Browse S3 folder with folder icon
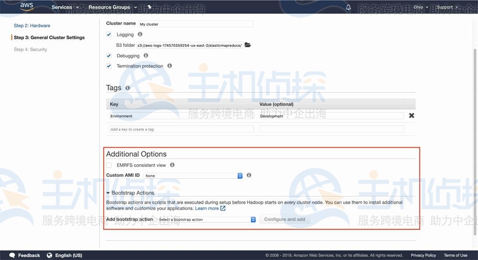 (248, 45)
